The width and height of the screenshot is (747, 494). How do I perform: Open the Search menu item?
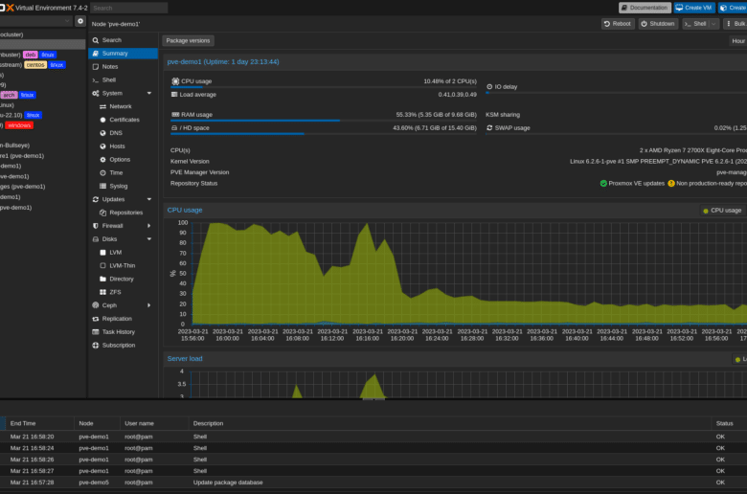coord(123,40)
